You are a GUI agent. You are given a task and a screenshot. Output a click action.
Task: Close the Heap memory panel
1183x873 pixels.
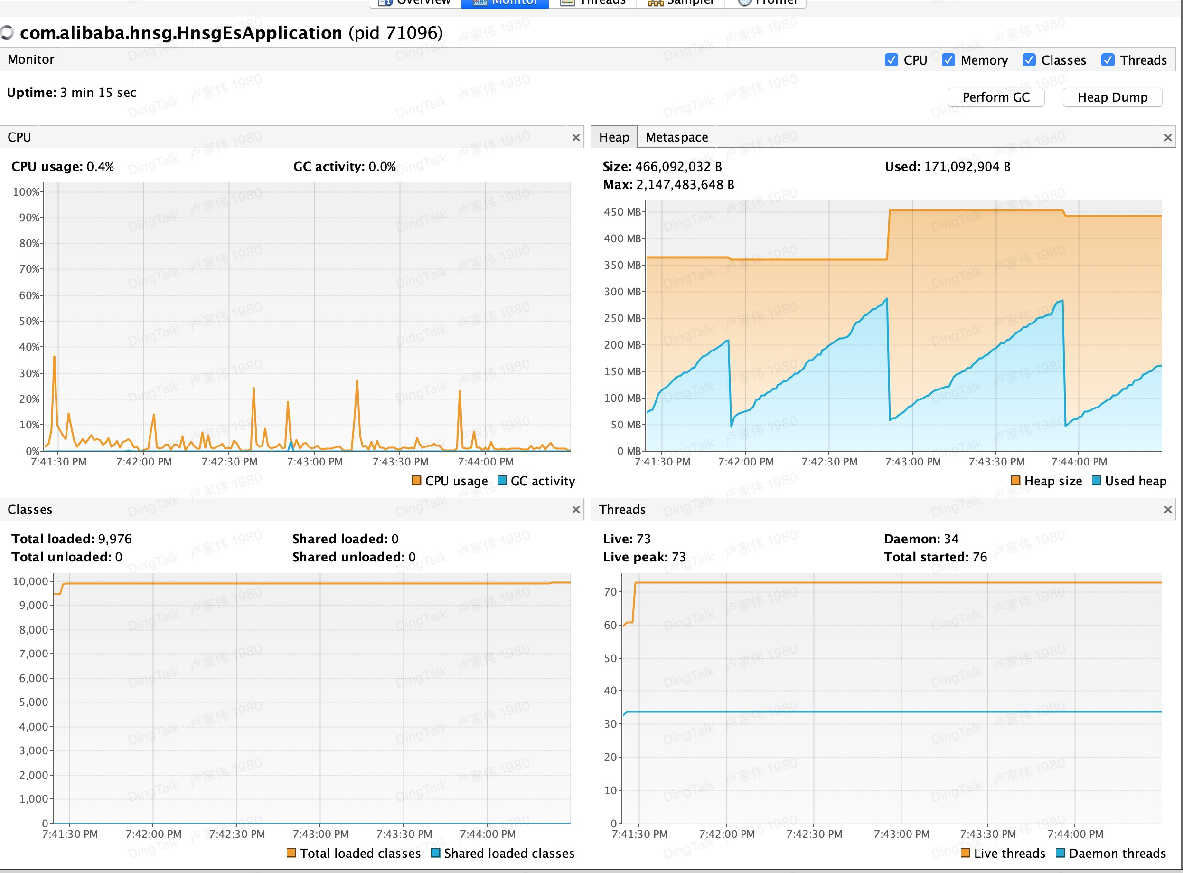coord(1168,137)
